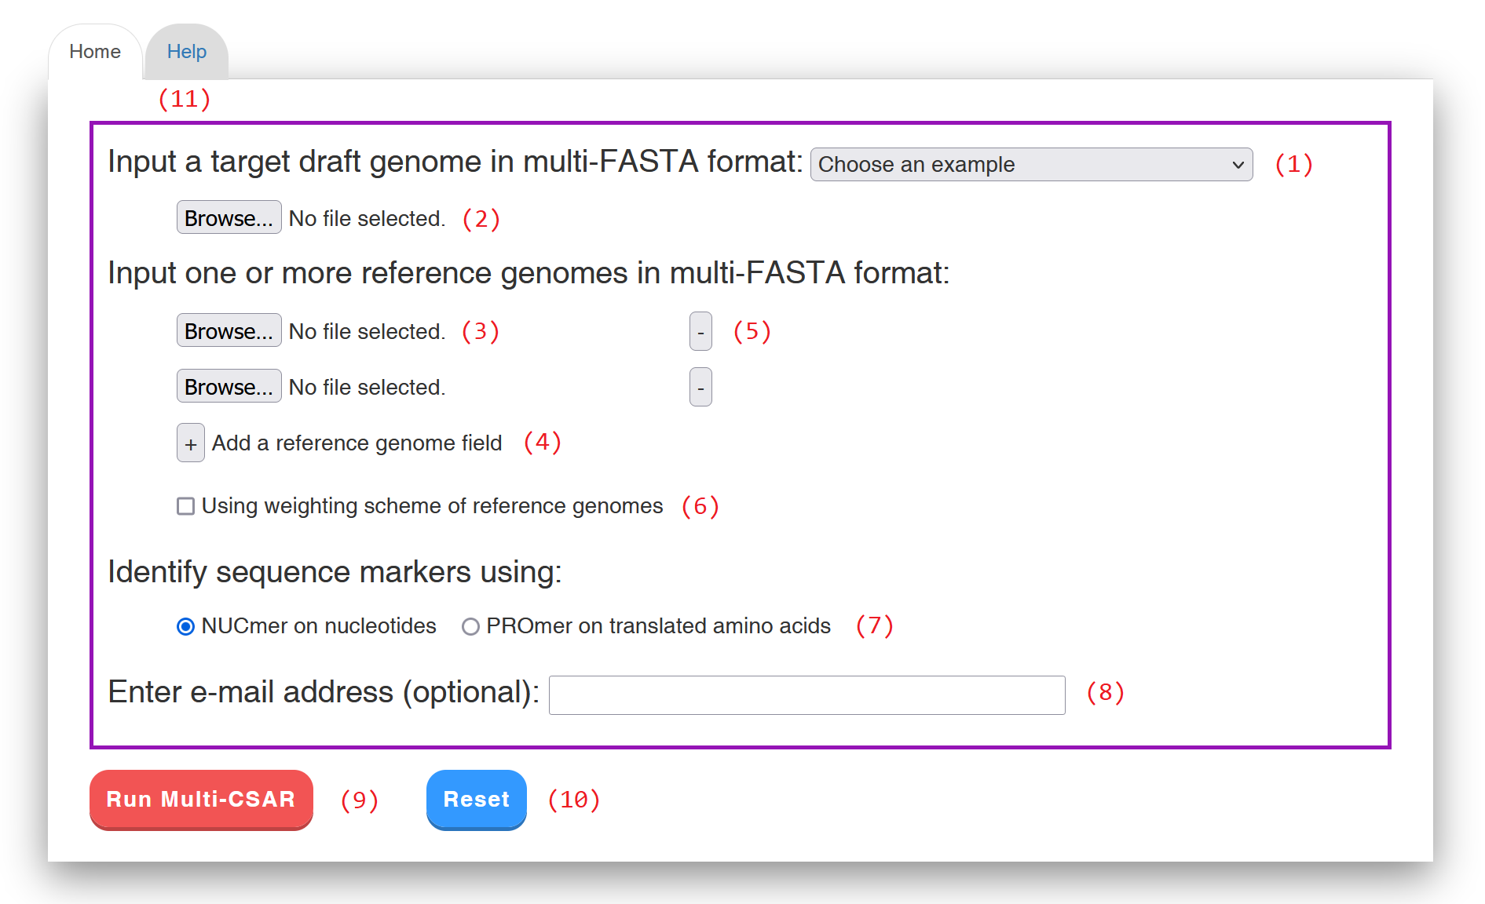Image resolution: width=1485 pixels, height=904 pixels.
Task: Click the 'Add a reference genome field' label
Action: tap(357, 443)
